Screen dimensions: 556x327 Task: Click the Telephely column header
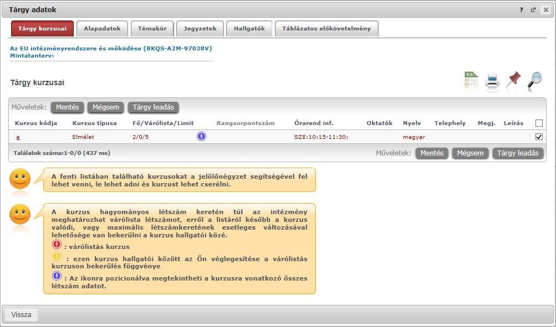pyautogui.click(x=450, y=123)
